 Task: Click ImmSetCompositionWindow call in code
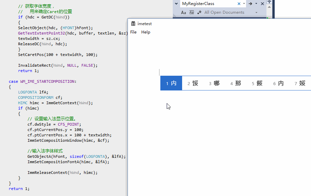coord(68,140)
